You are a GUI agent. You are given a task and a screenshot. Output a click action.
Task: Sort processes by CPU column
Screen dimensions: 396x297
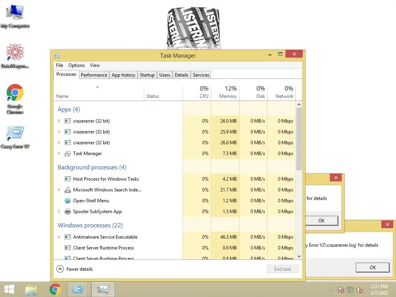(x=197, y=93)
